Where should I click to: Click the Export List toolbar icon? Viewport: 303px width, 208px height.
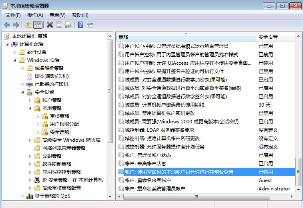pyautogui.click(x=68, y=25)
